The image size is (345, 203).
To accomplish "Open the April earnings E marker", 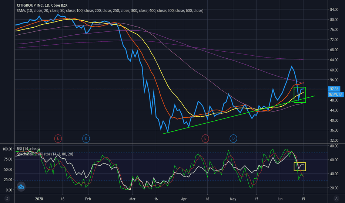I will [x=205, y=138].
